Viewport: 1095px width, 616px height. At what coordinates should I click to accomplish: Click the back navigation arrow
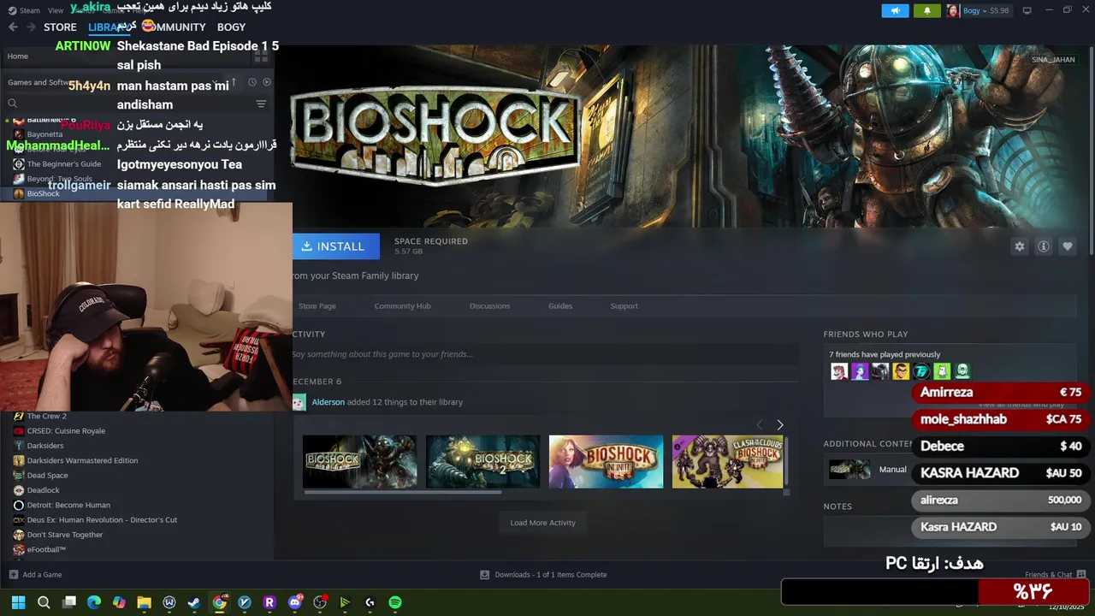point(13,27)
